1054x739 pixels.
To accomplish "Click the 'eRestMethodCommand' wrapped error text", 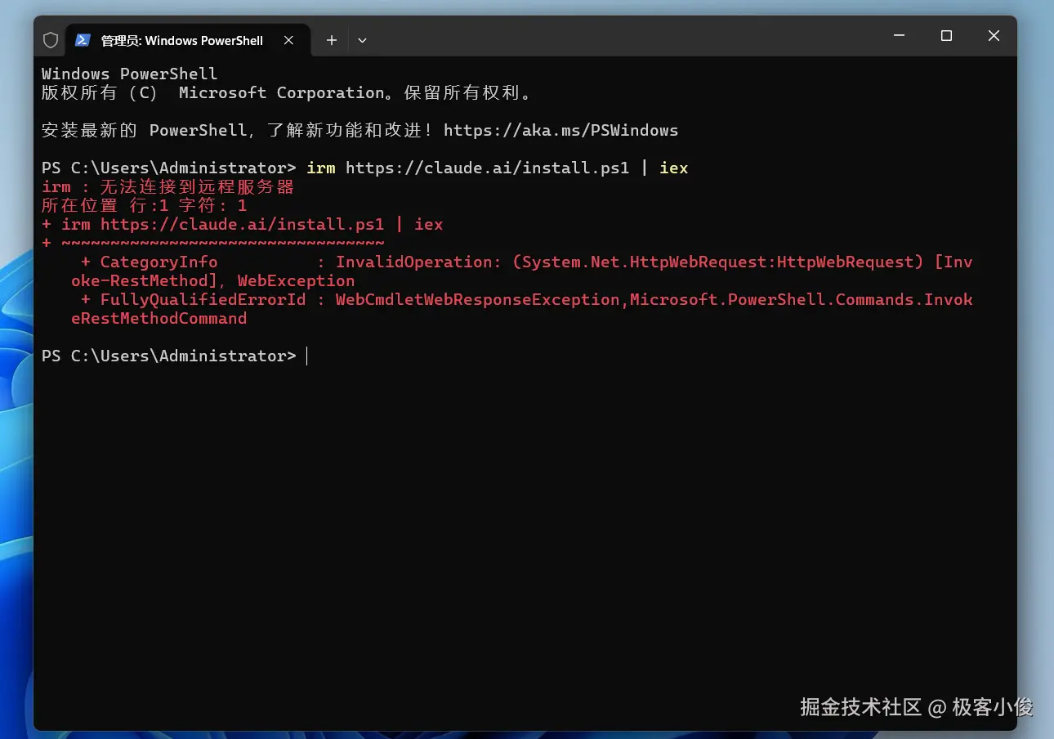I will click(159, 318).
